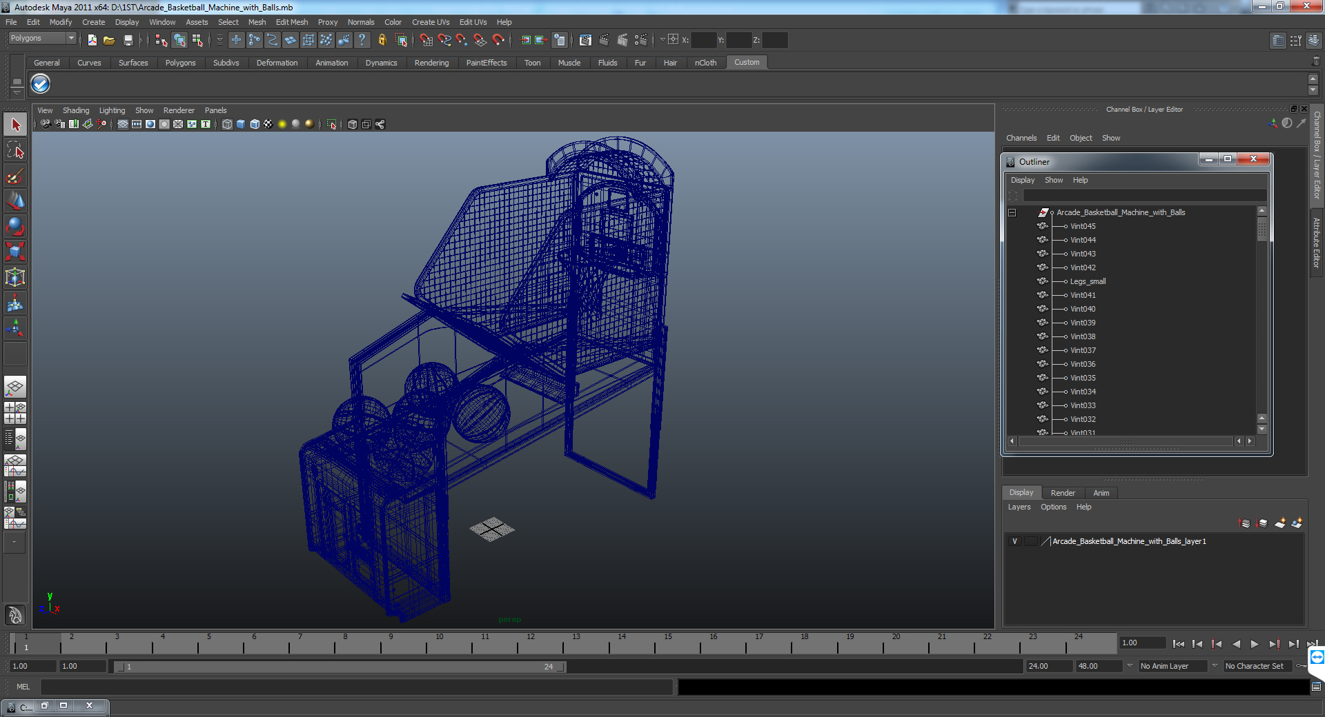
Task: Activate the Lasso select tool
Action: tap(15, 150)
